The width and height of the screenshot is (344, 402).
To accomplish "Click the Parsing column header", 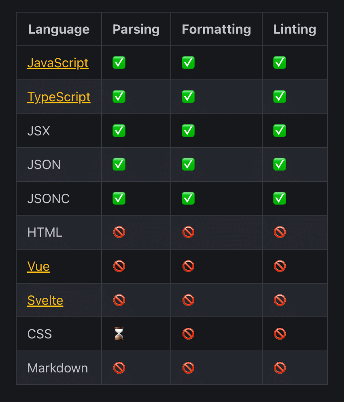I will [136, 29].
